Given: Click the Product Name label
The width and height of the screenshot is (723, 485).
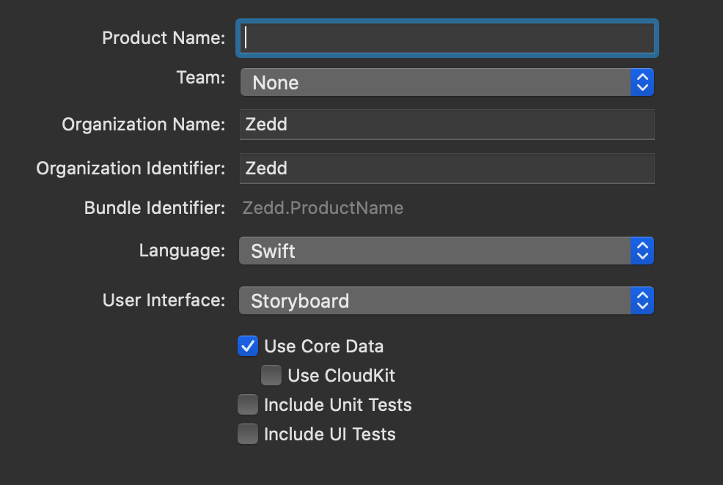Looking at the screenshot, I should pos(164,38).
